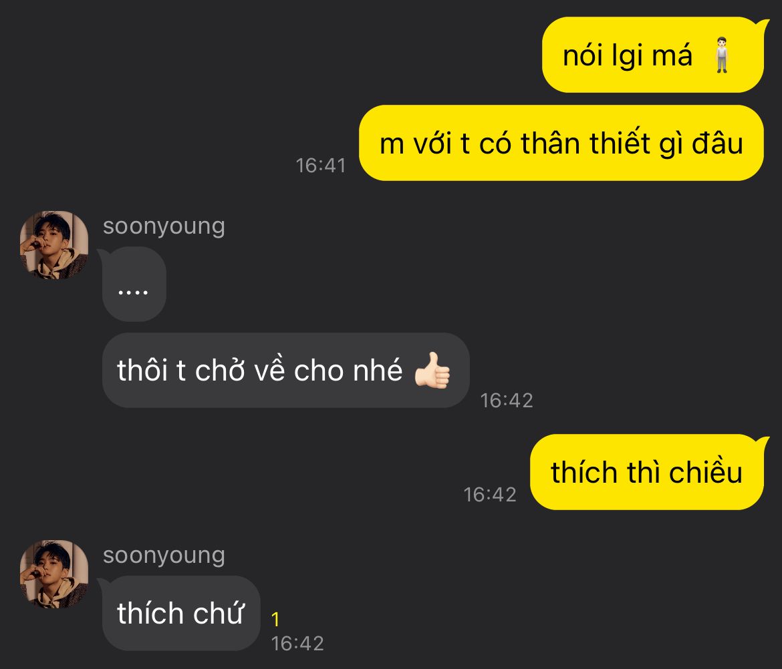
Task: Click the 16:42 timestamp beside thumbs up message
Action: point(507,401)
